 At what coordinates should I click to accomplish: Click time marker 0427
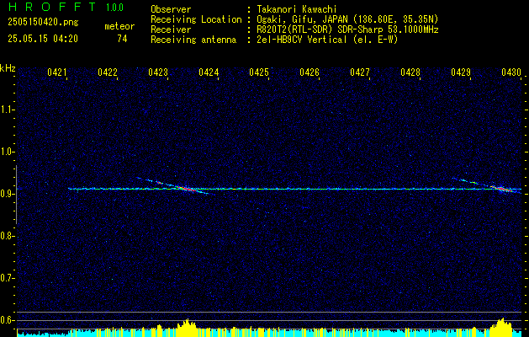360,72
